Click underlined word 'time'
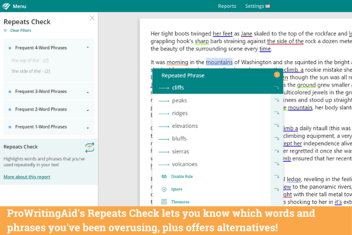 [265, 49]
